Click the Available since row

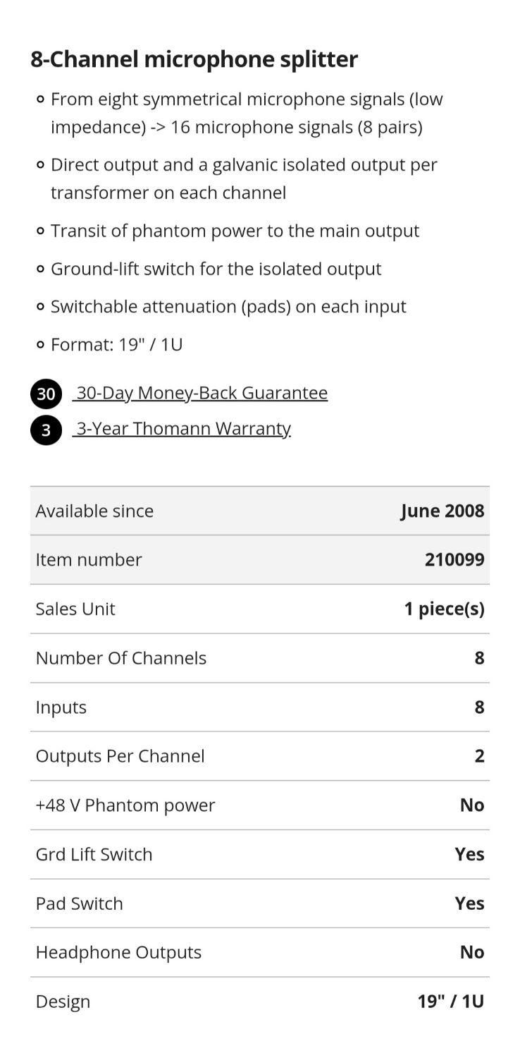[260, 511]
